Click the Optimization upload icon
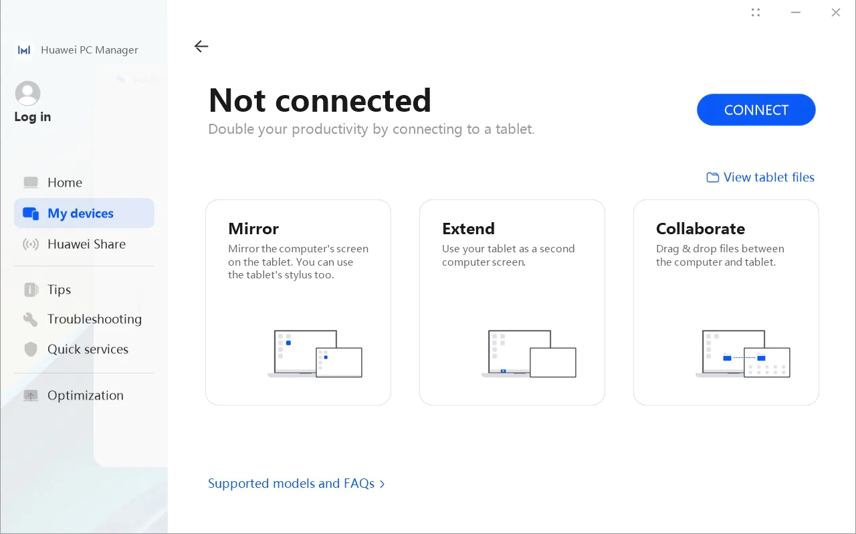The height and width of the screenshot is (534, 856). click(x=31, y=395)
